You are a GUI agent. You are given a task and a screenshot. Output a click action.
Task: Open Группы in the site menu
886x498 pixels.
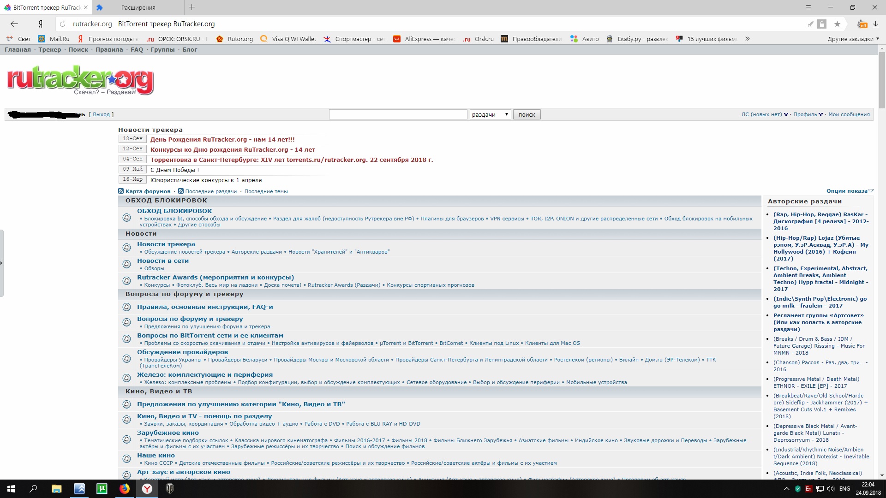click(x=163, y=50)
